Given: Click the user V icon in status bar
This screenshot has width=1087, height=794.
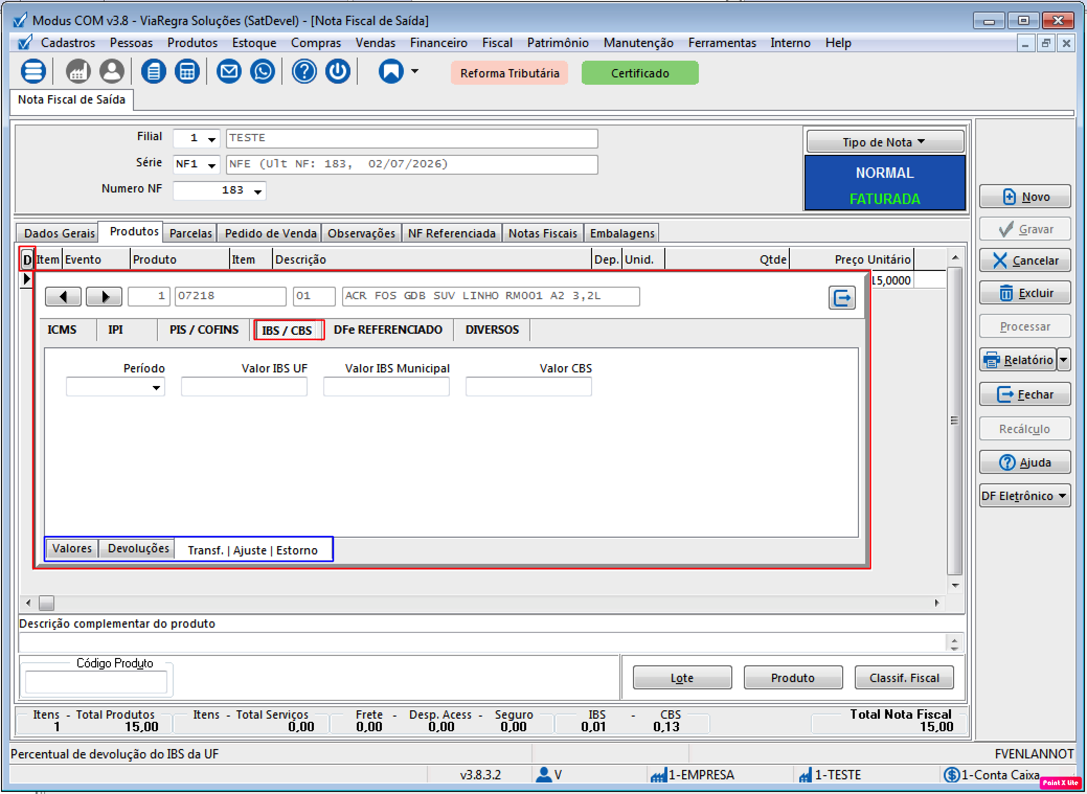Looking at the screenshot, I should [544, 775].
